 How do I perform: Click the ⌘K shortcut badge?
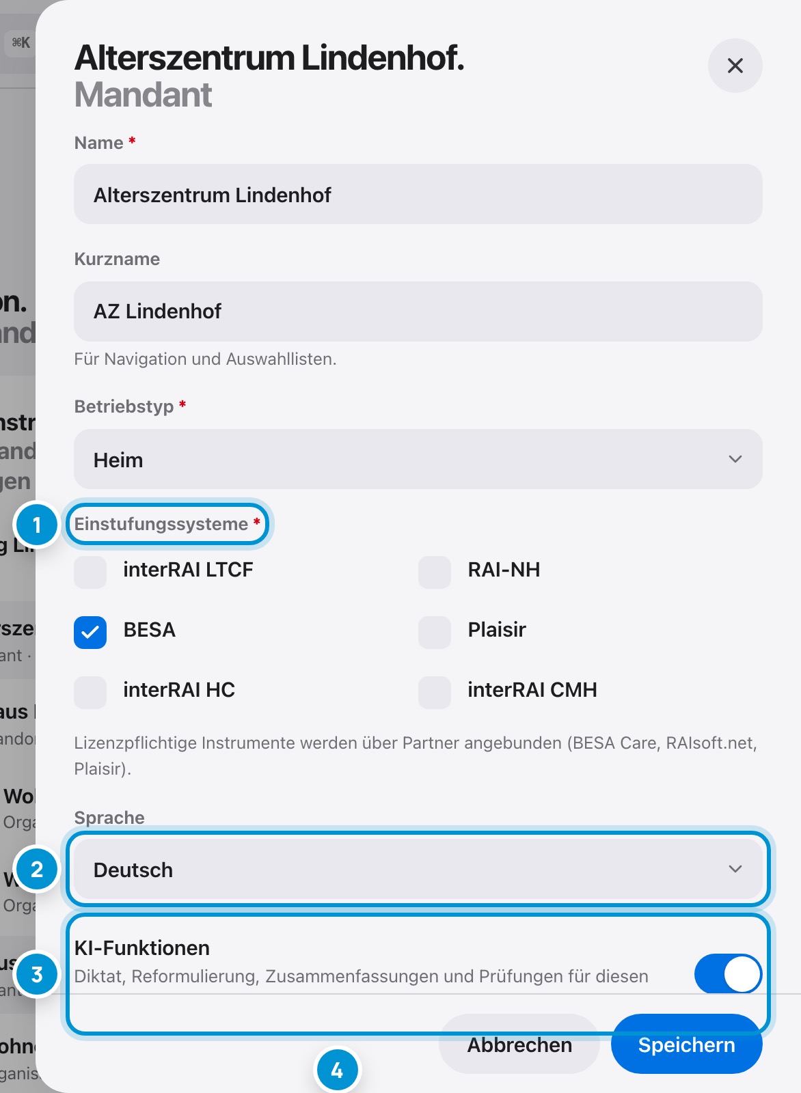pos(21,42)
